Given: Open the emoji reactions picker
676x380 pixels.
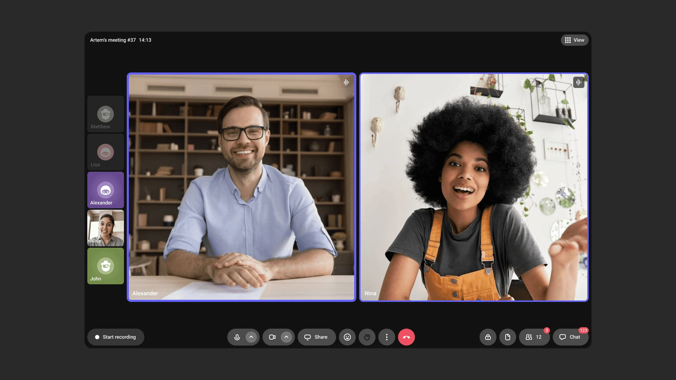Looking at the screenshot, I should point(347,337).
